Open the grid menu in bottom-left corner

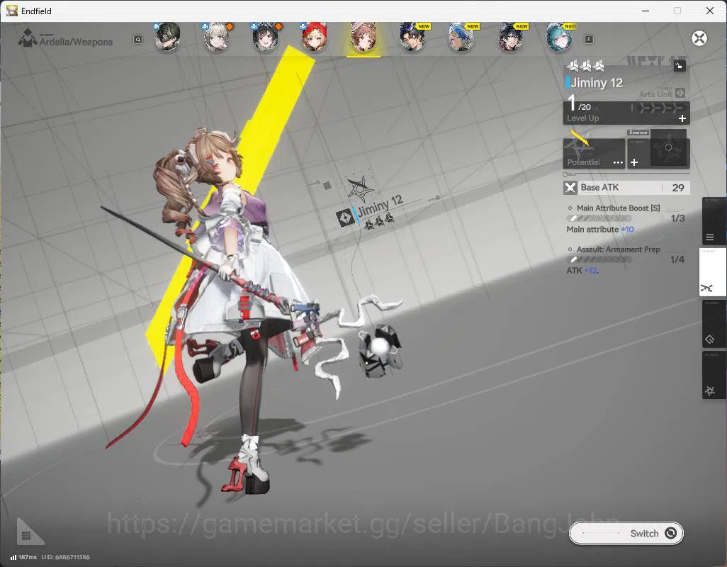(x=26, y=536)
